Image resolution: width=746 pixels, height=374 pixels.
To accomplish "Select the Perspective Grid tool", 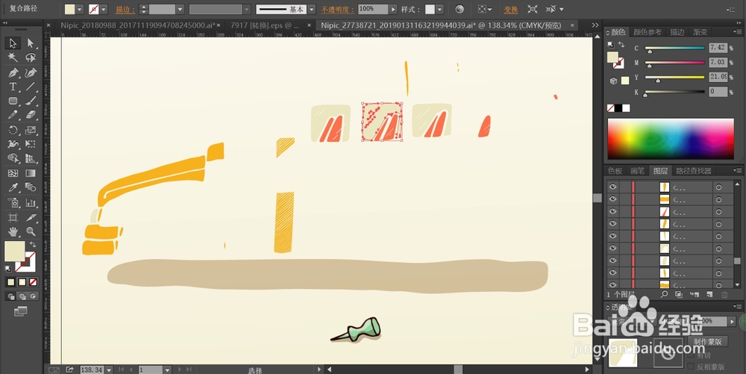I will click(31, 158).
